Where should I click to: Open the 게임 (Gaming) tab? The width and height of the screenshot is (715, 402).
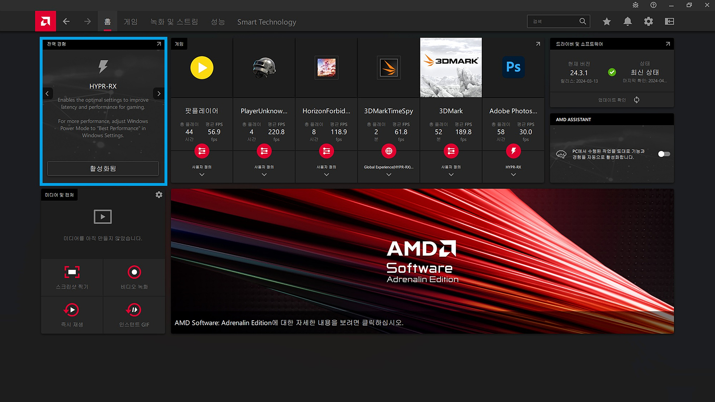[x=130, y=22]
